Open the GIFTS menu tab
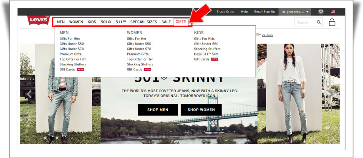 [181, 22]
